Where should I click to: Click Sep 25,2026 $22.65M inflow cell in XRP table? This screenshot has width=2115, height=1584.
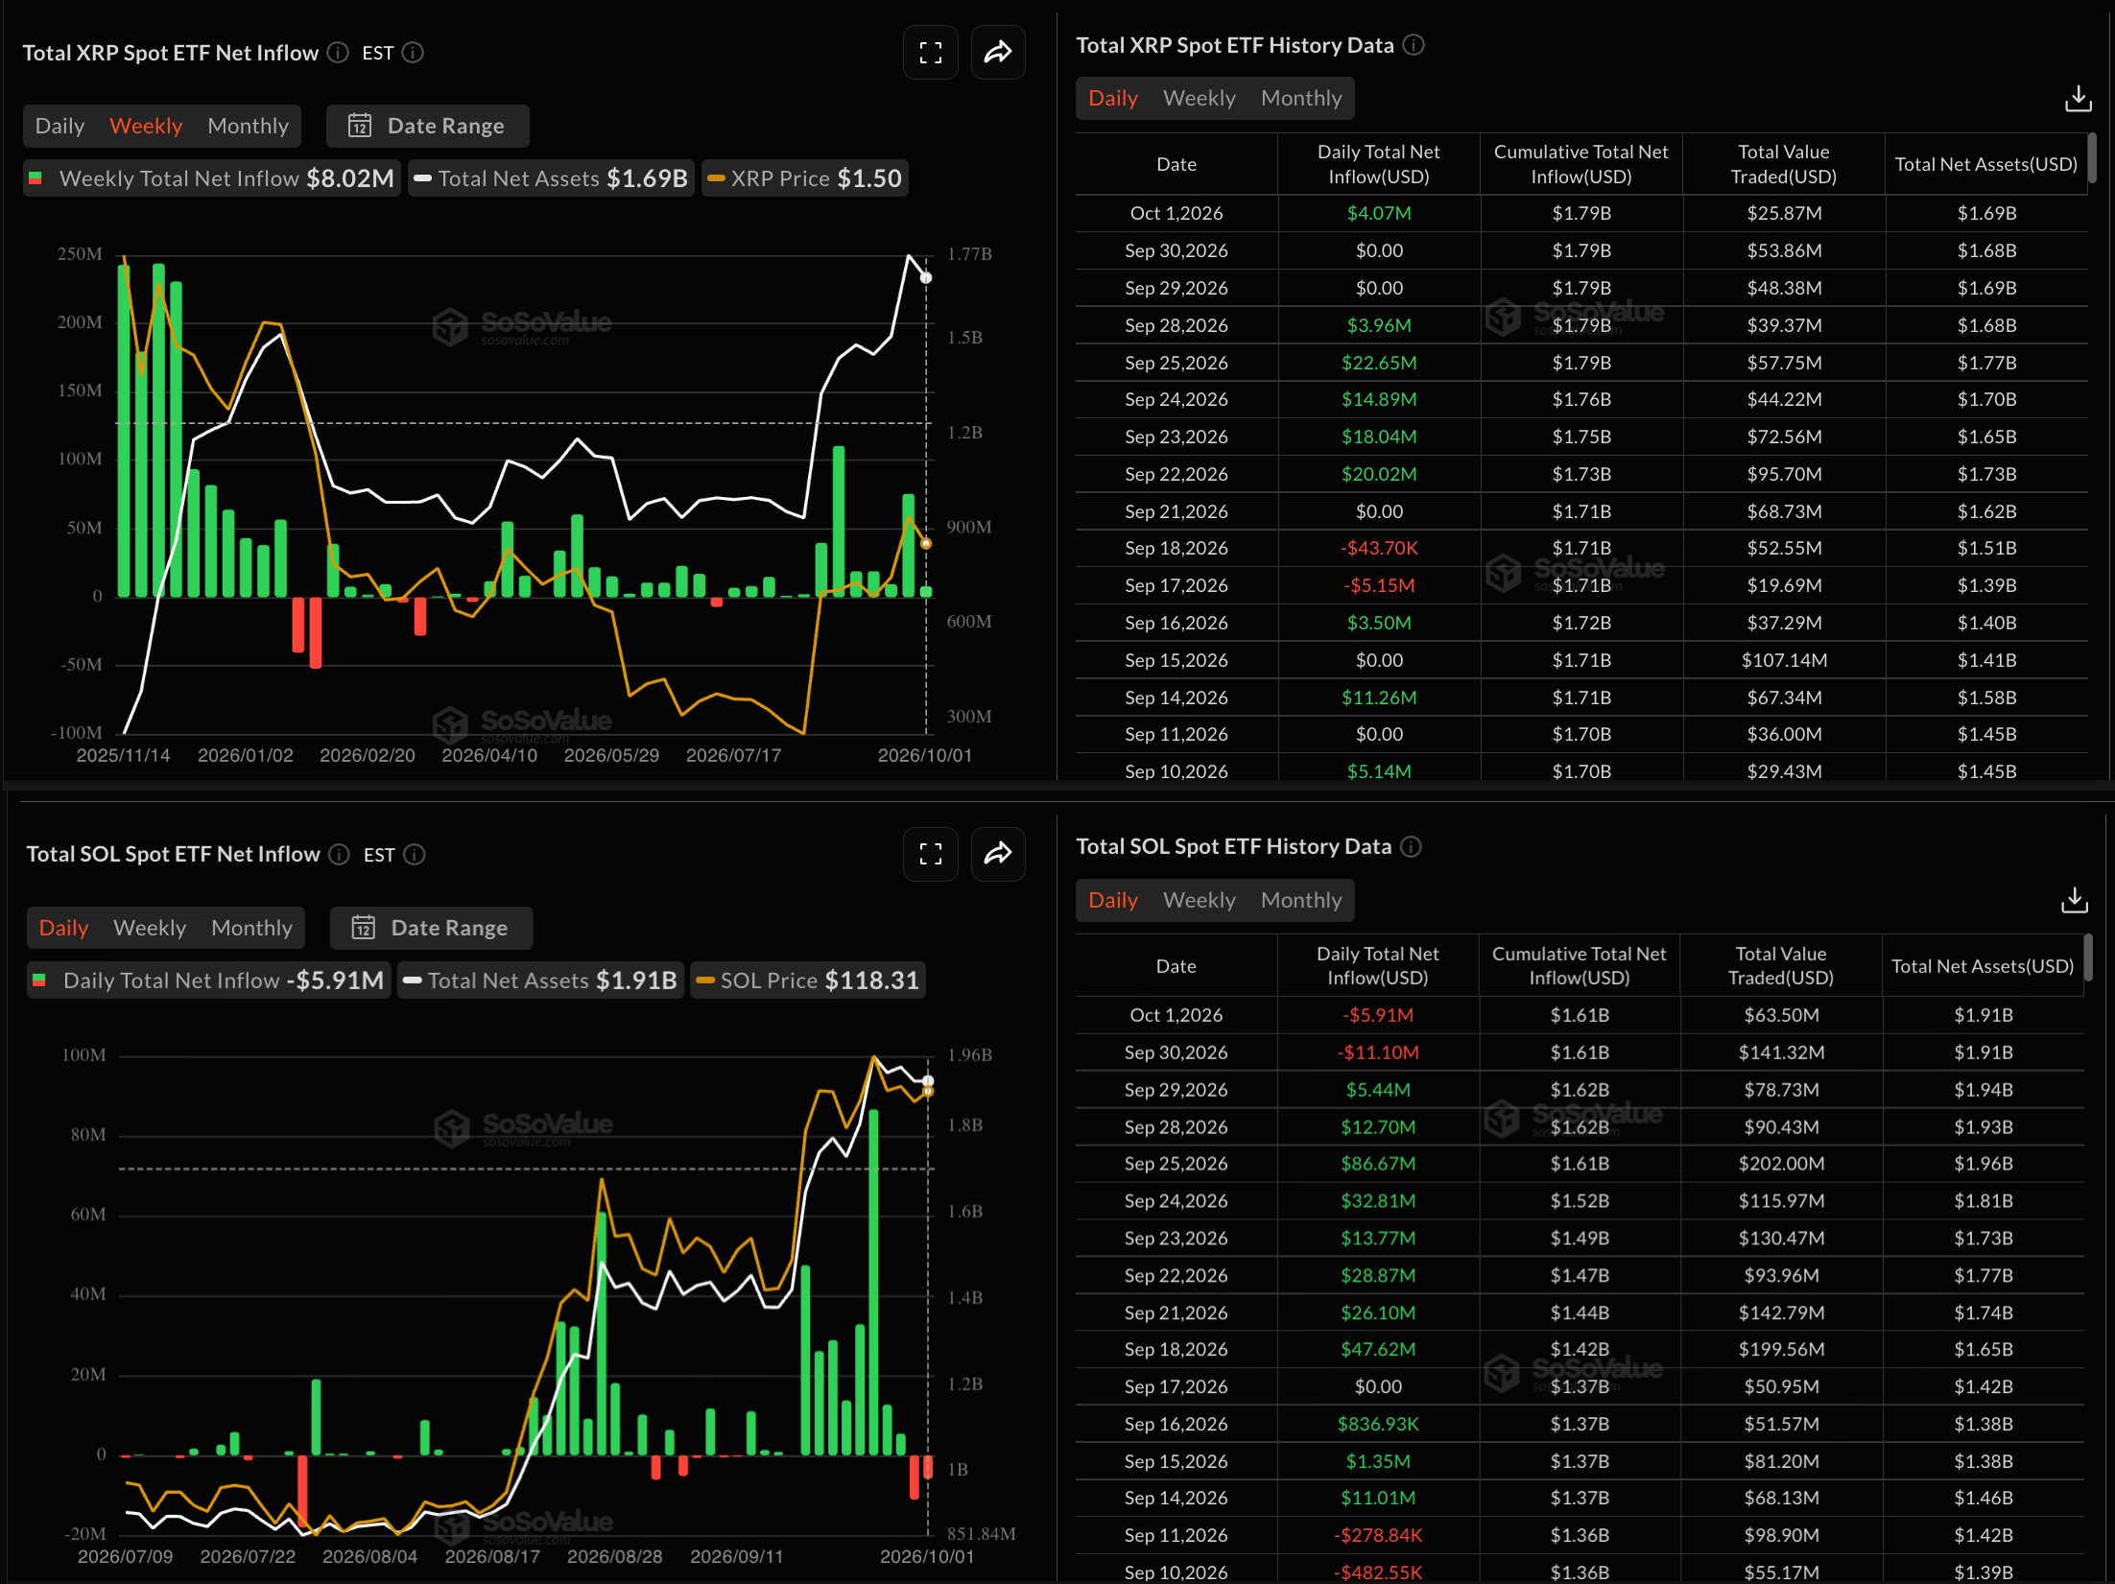click(1379, 363)
